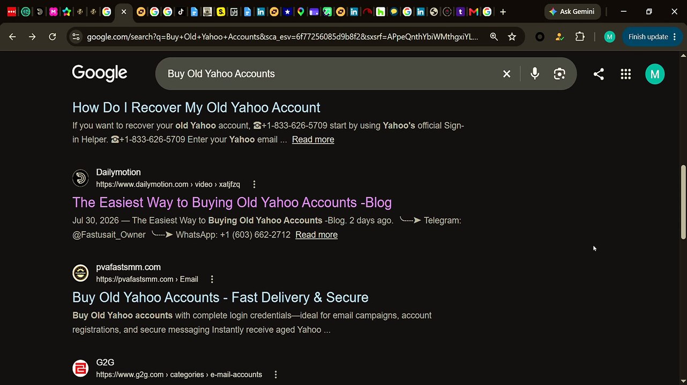Image resolution: width=687 pixels, height=385 pixels.
Task: Switch to the green h Houzz tab
Action: 380,12
